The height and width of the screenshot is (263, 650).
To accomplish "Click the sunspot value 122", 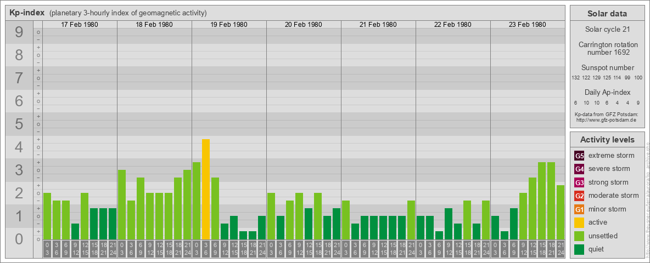I will pyautogui.click(x=586, y=78).
